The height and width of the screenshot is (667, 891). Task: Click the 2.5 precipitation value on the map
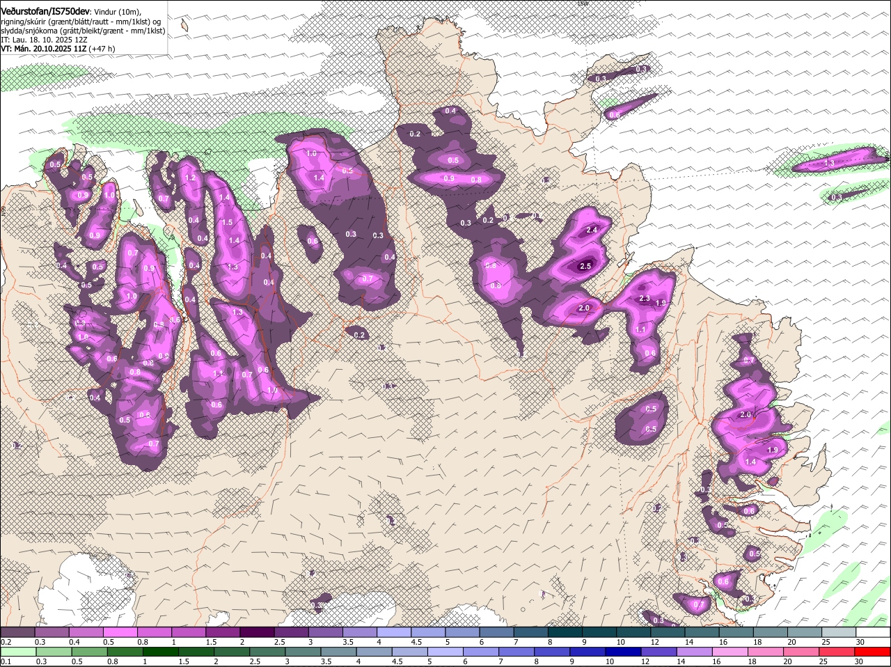click(585, 266)
